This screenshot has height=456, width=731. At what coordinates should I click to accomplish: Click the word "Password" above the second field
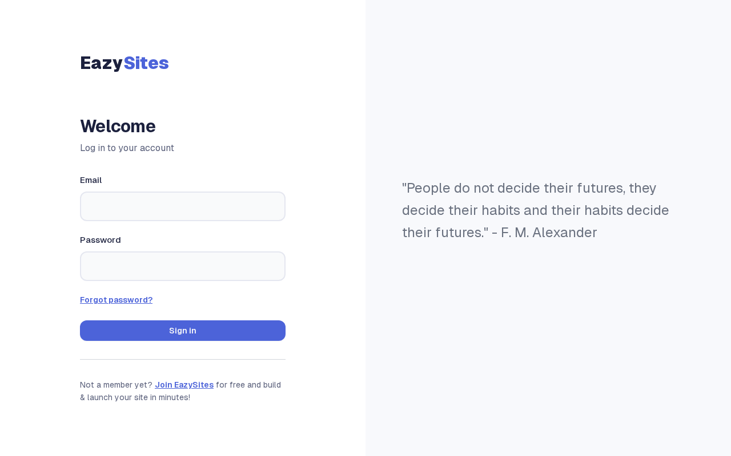pyautogui.click(x=101, y=240)
